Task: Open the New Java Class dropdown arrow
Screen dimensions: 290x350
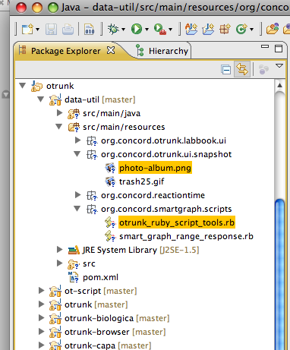Action: pos(251,30)
